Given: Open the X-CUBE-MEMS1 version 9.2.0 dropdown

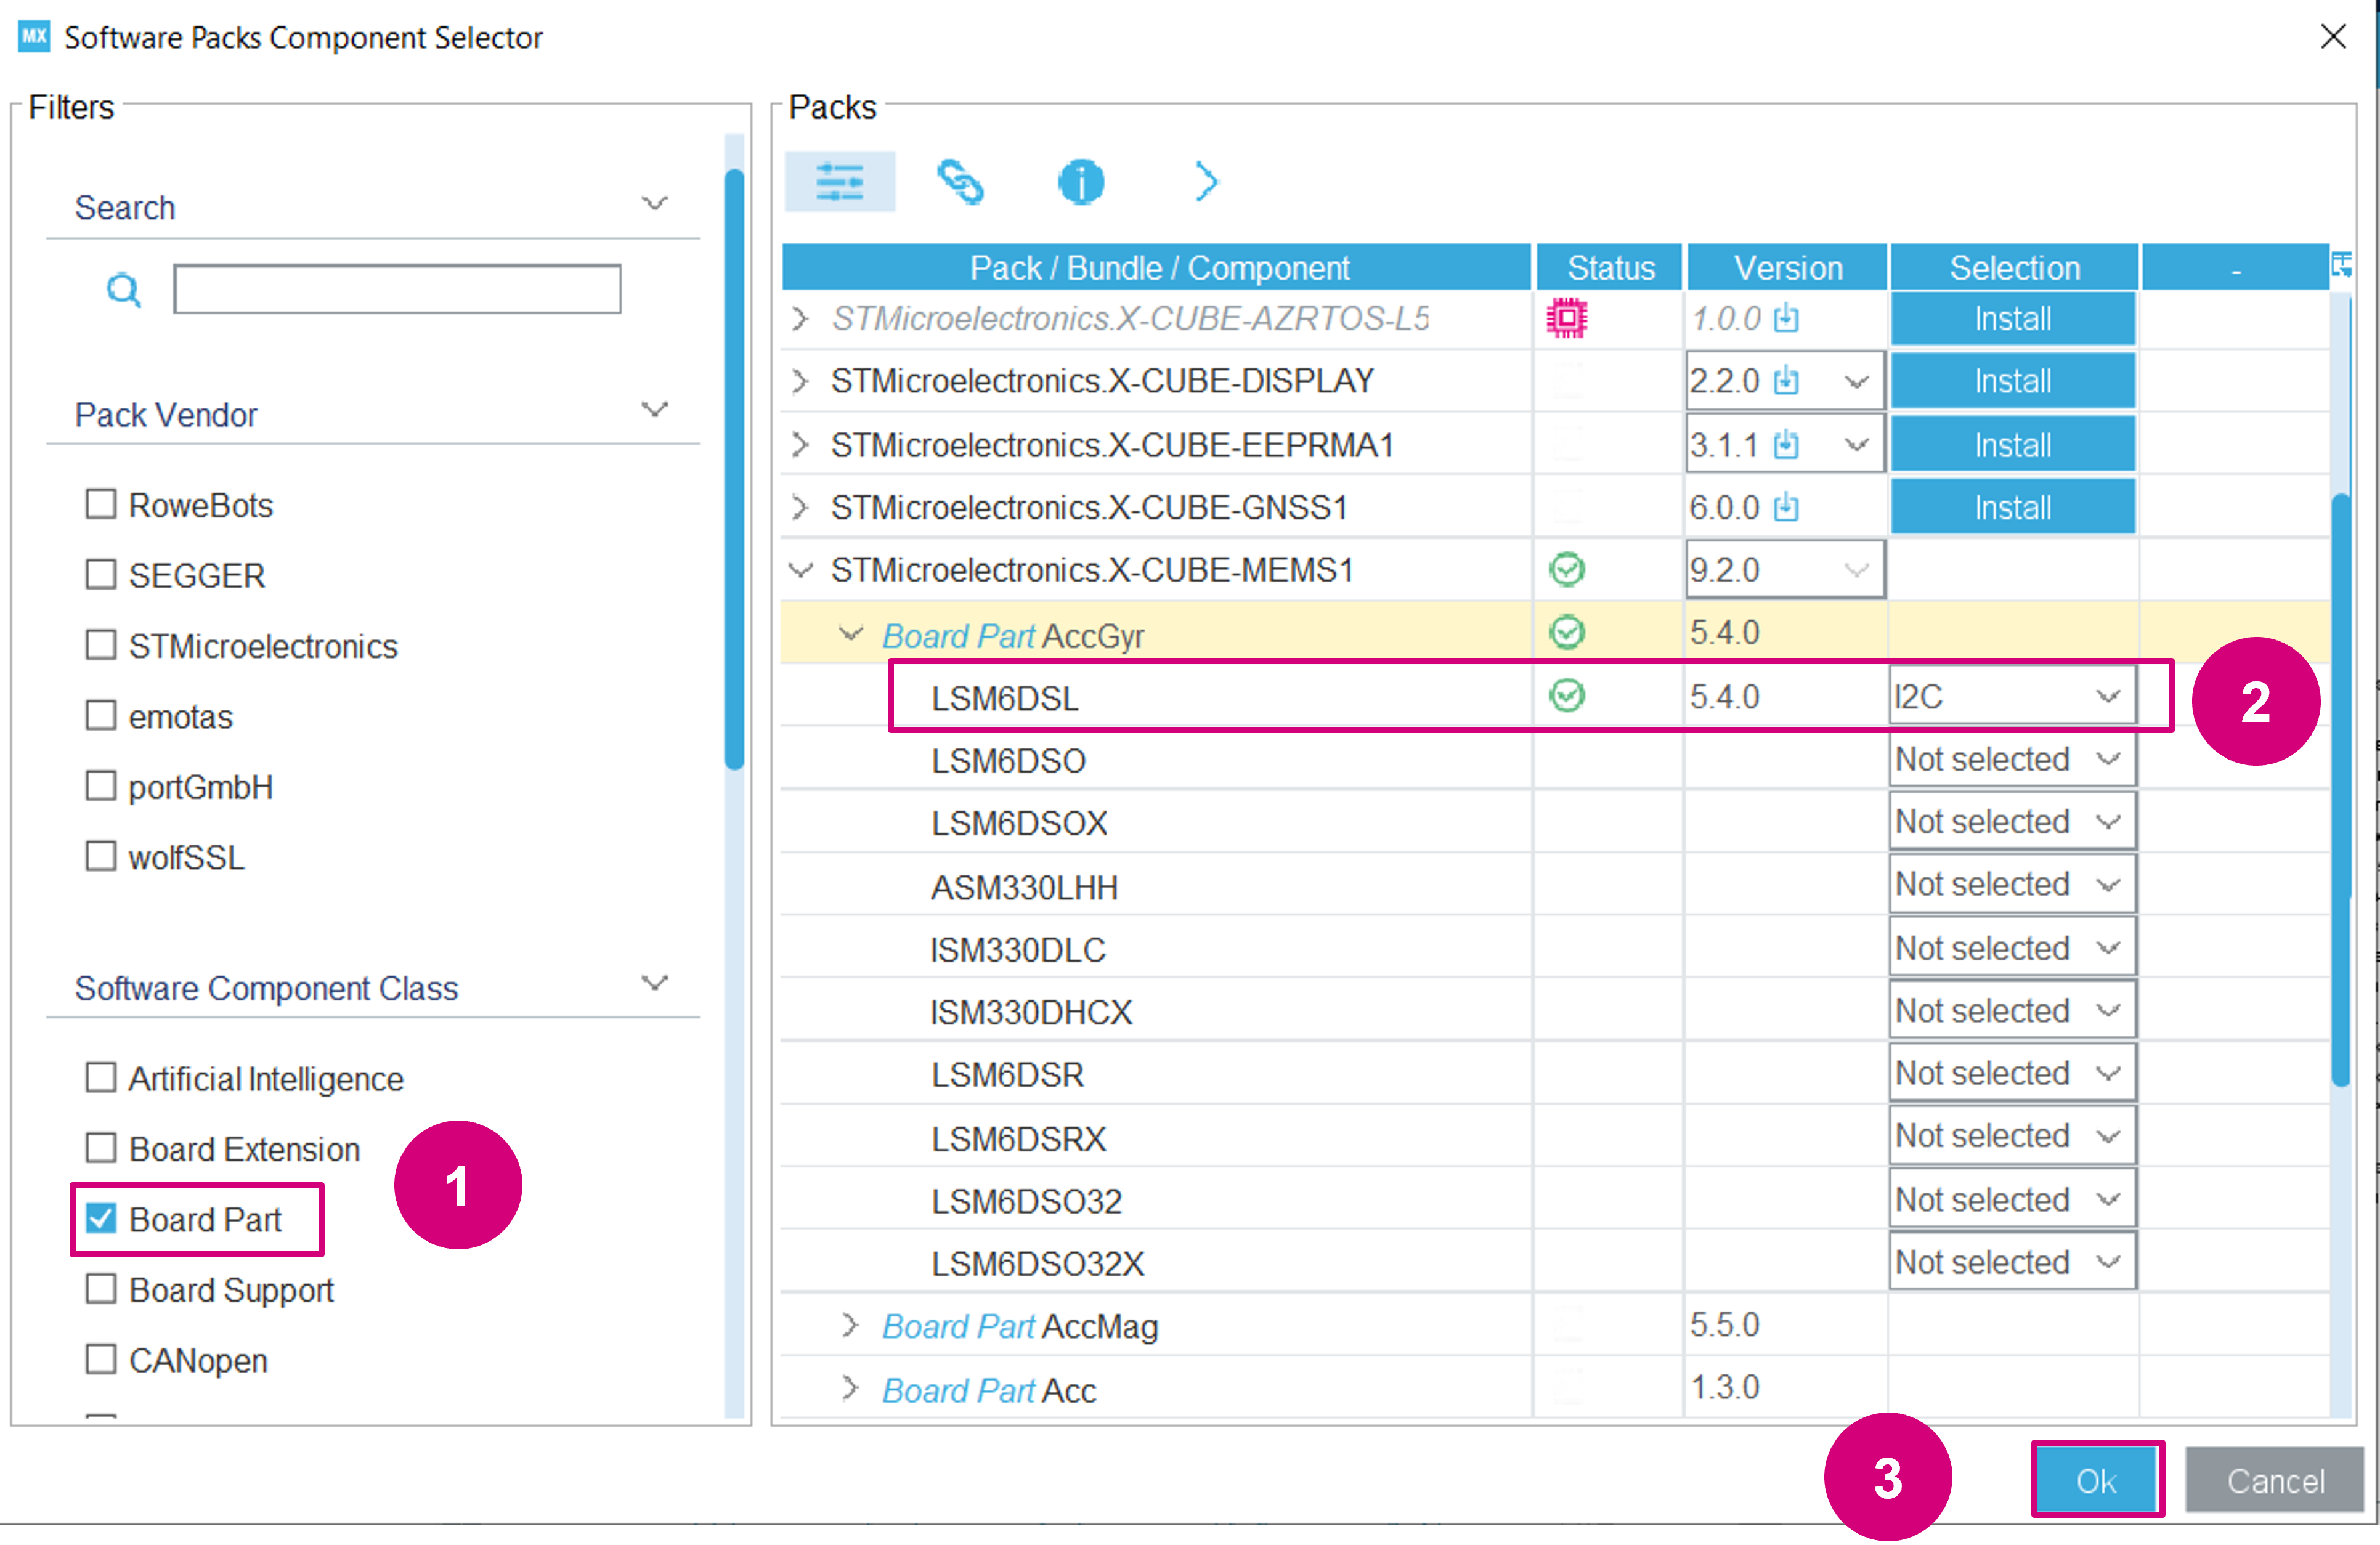Looking at the screenshot, I should [x=1856, y=570].
